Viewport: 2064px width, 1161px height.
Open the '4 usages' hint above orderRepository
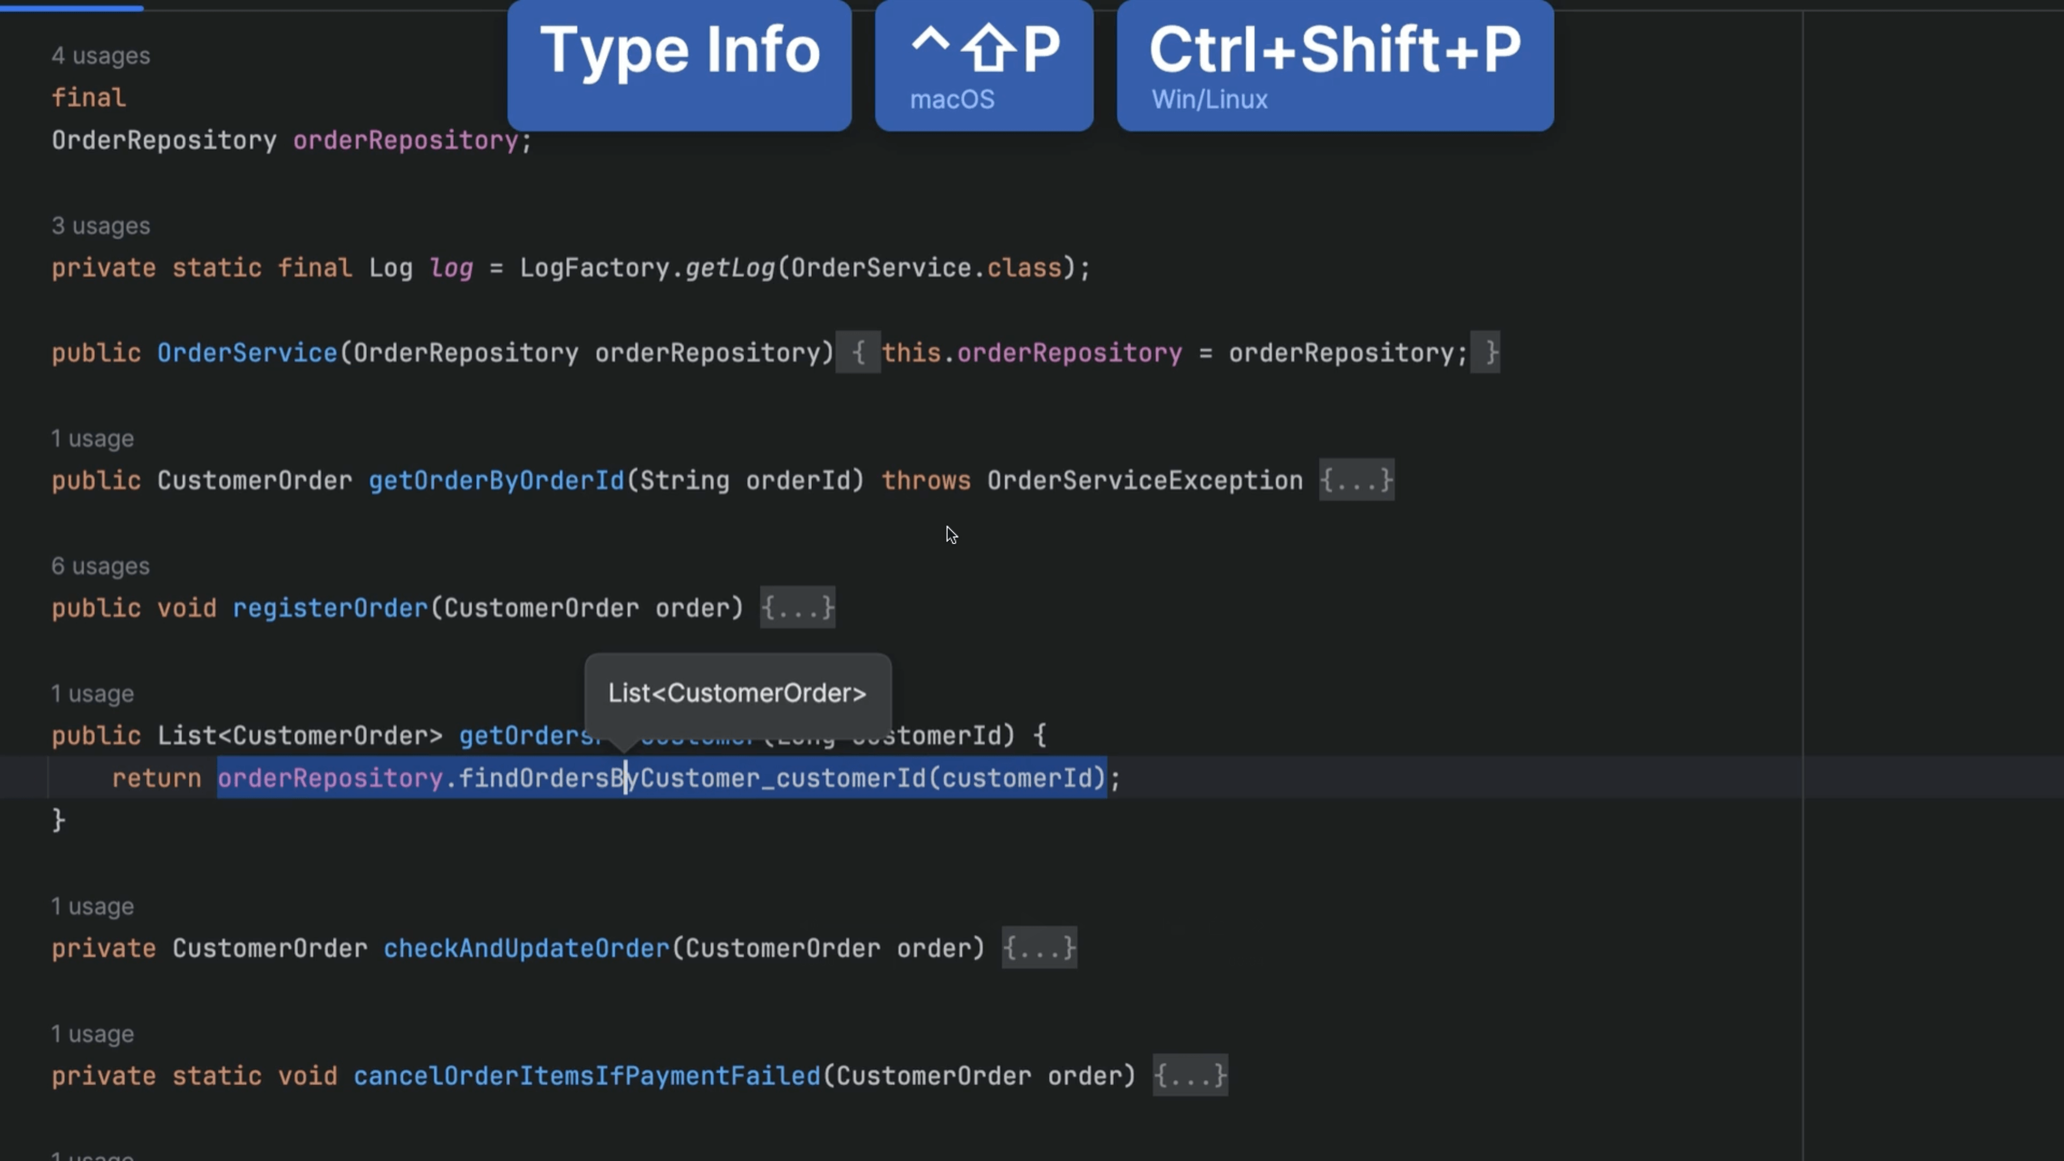tap(101, 56)
